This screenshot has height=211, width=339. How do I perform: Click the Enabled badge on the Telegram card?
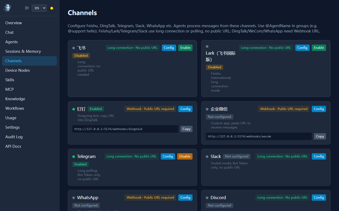81,164
